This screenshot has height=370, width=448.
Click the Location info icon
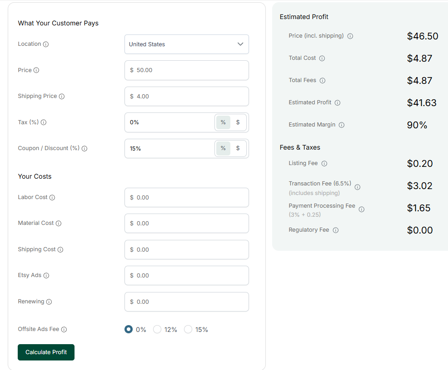click(45, 44)
